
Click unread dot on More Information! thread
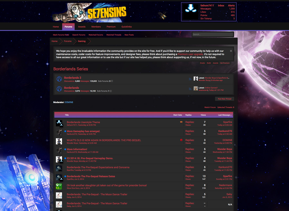65,149
